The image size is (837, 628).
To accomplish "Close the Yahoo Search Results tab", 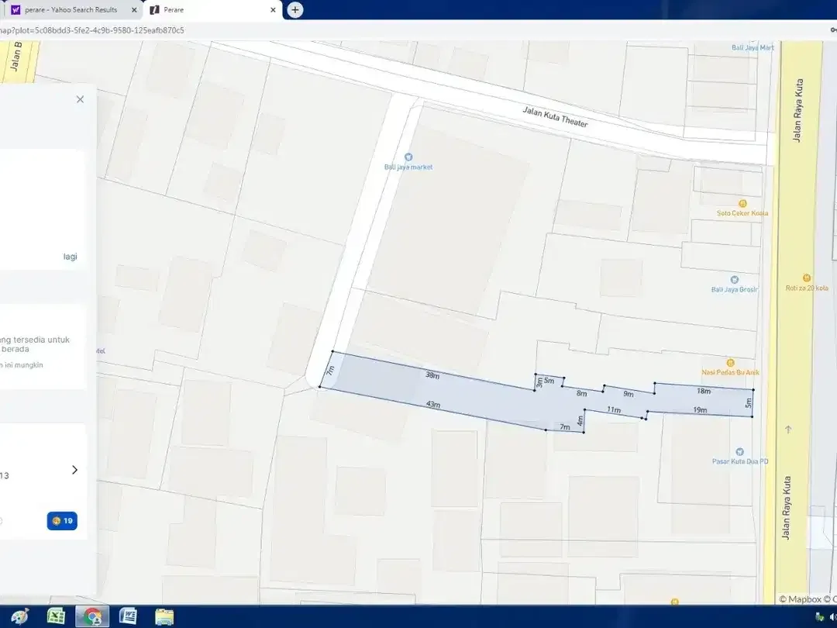I will pos(134,10).
